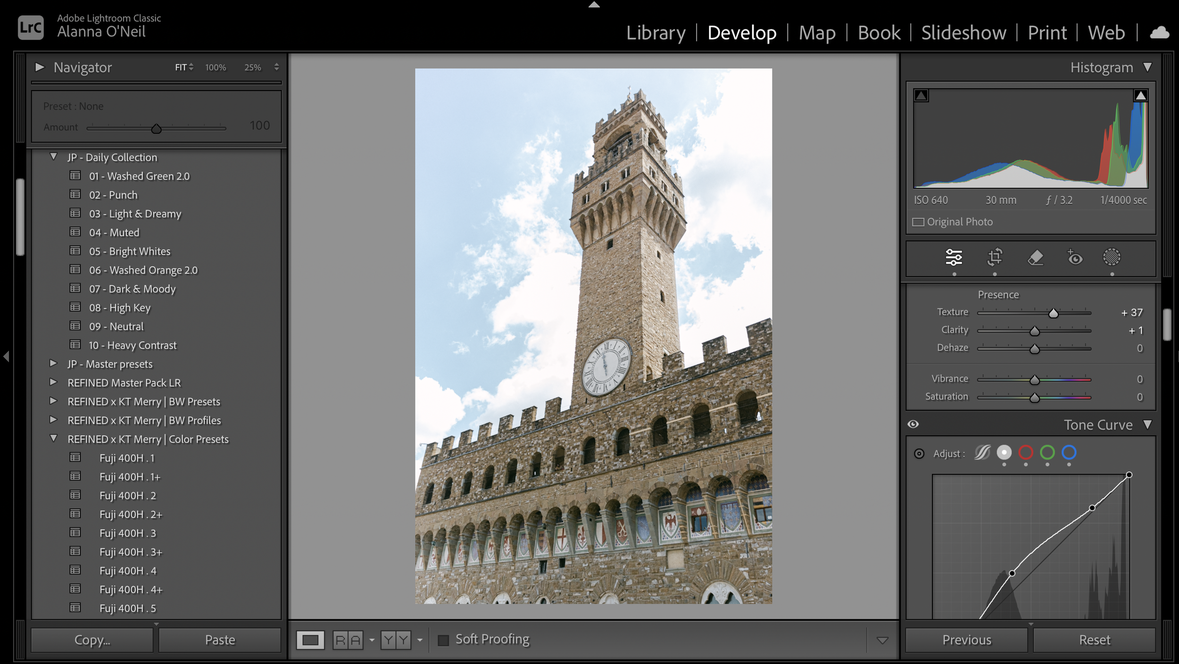Click the Texture slider handle
This screenshot has width=1179, height=664.
click(x=1053, y=313)
